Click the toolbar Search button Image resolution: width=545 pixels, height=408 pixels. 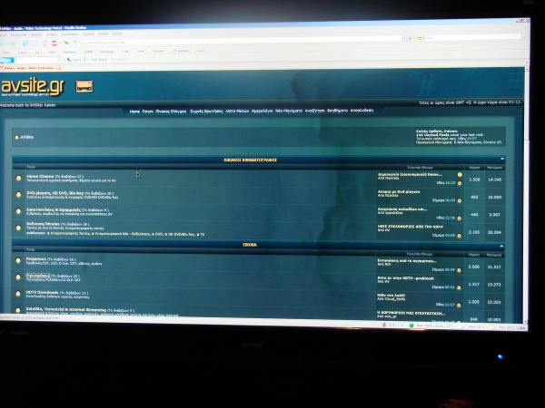74,60
